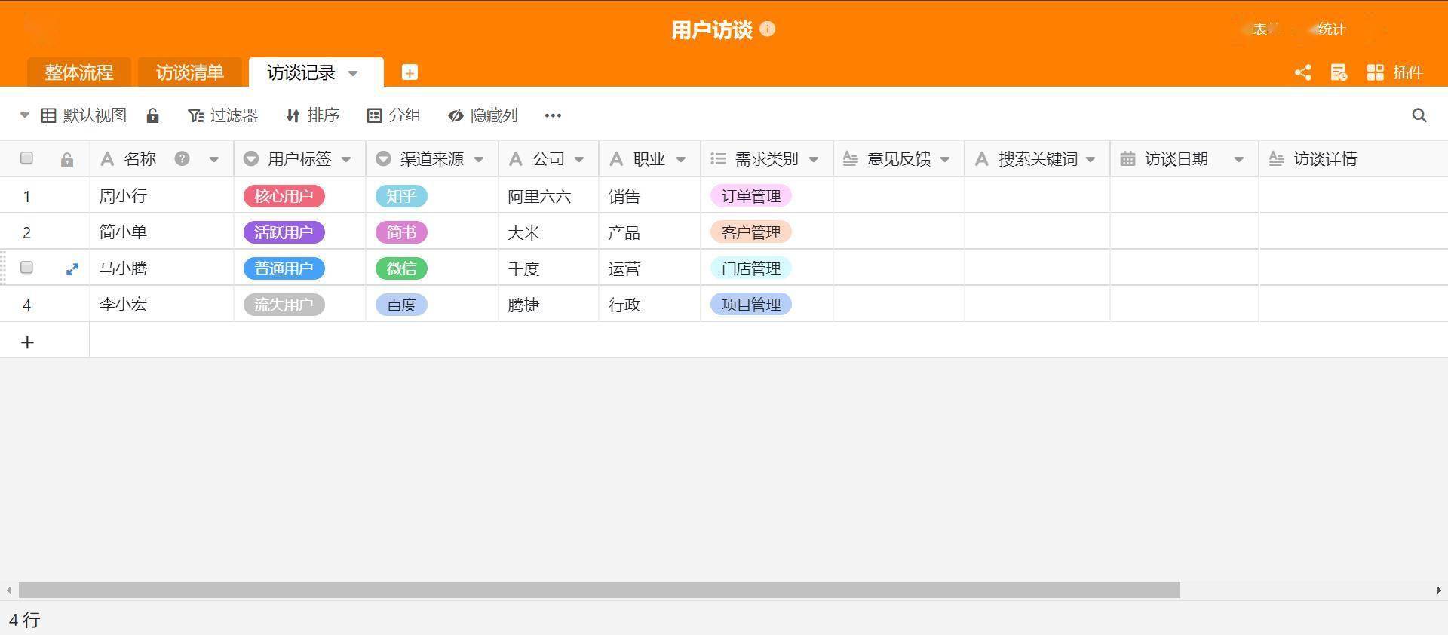The image size is (1448, 635).
Task: Open dropdown arrow of 渠道来源 column
Action: [479, 159]
